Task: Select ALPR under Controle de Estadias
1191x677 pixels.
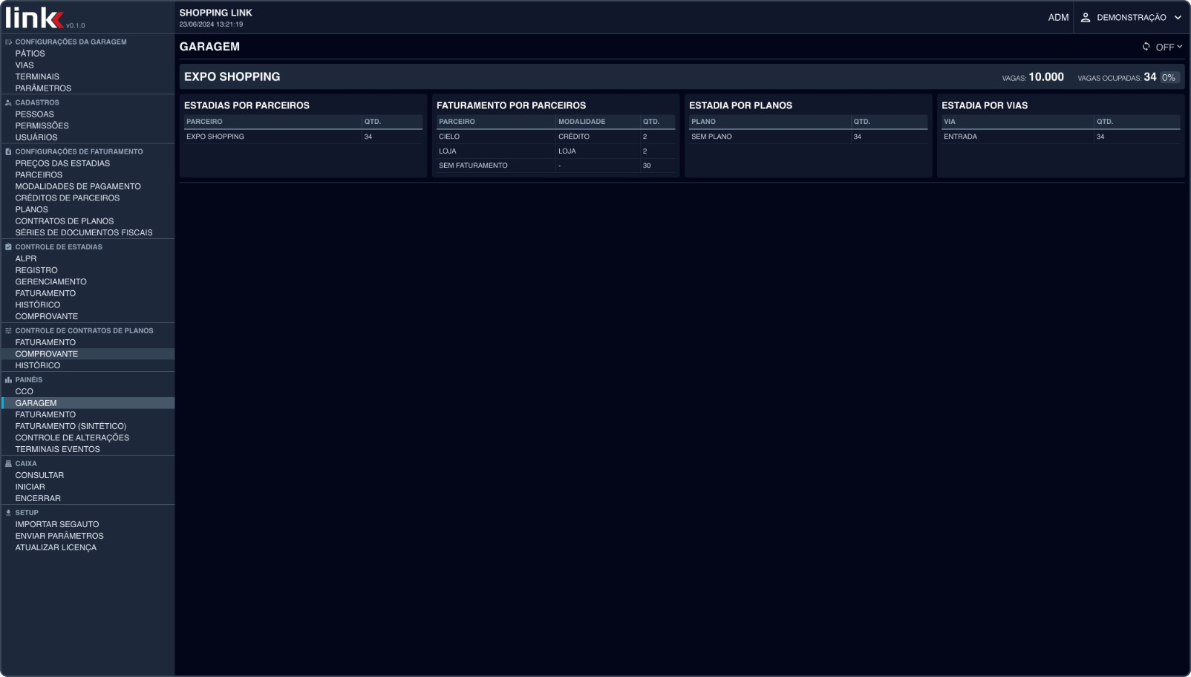Action: [88, 259]
